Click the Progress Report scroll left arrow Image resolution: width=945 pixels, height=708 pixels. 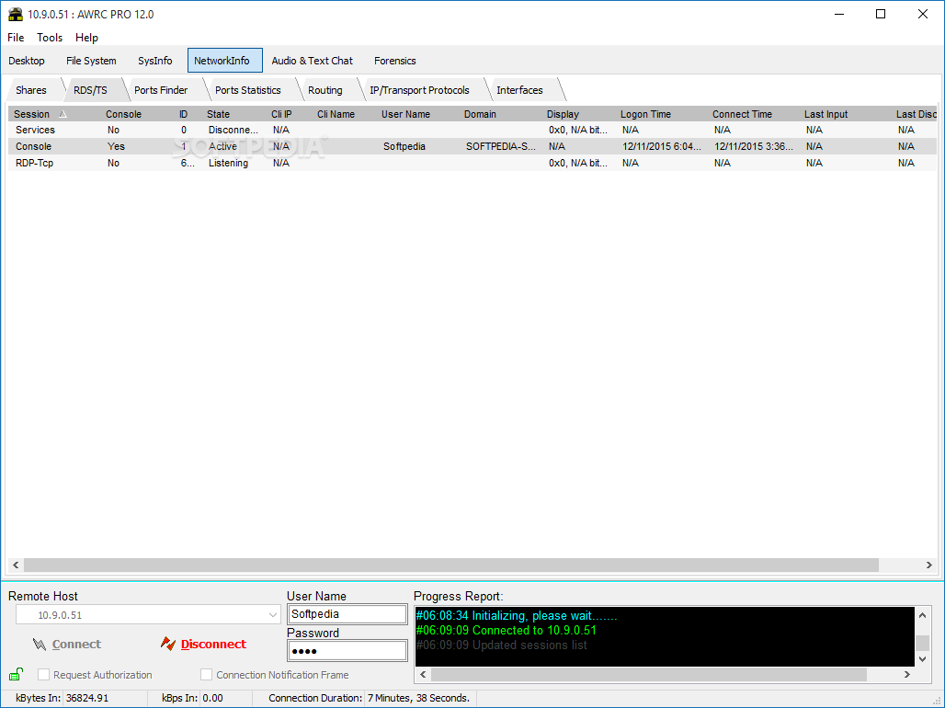423,674
